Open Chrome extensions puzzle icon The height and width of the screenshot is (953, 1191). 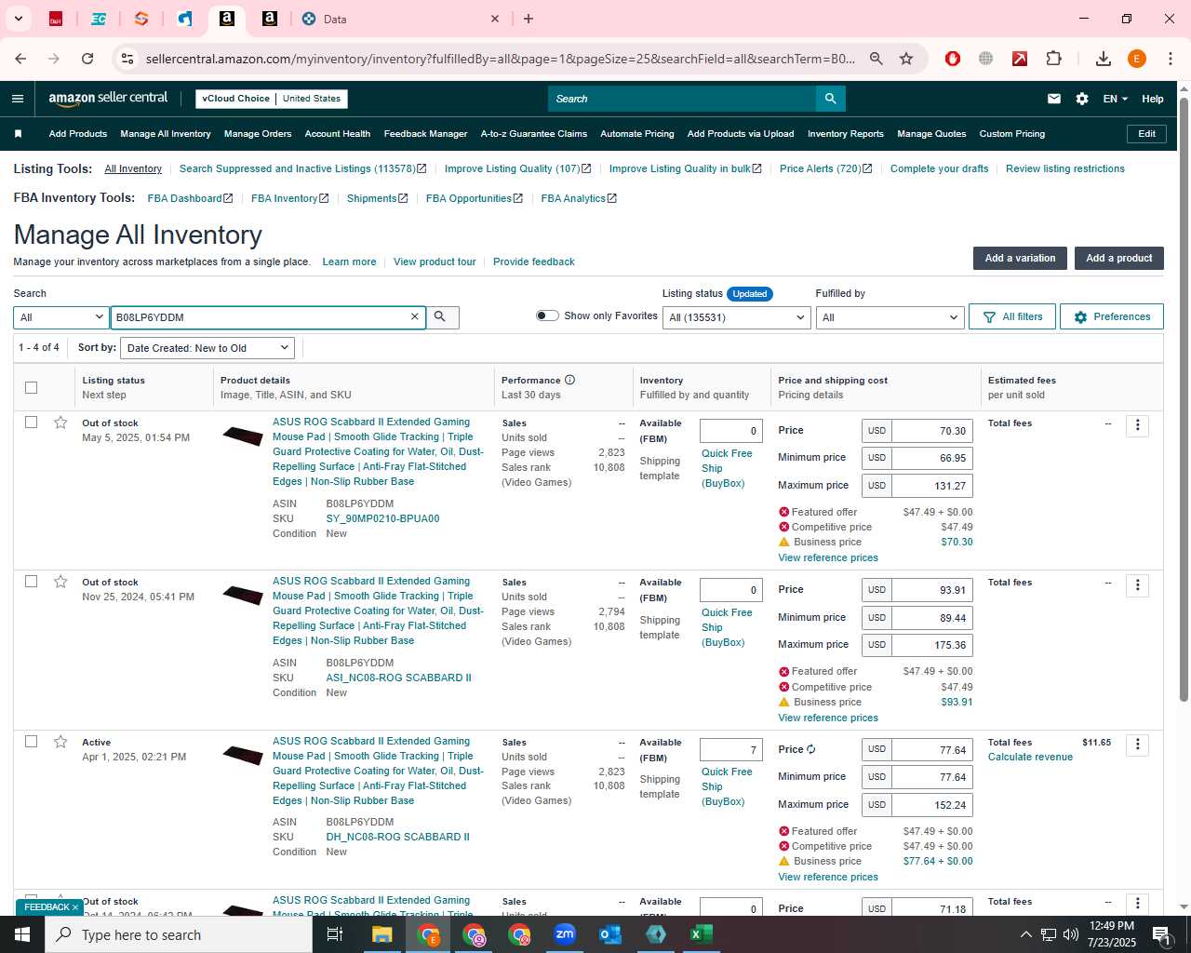tap(1053, 59)
